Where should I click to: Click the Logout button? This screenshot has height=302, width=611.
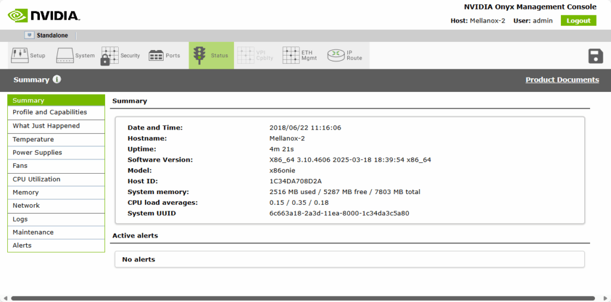pos(578,21)
